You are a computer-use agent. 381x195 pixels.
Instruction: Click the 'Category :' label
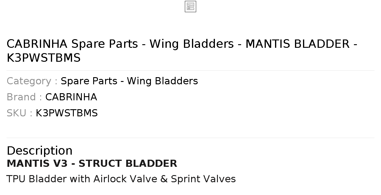pyautogui.click(x=32, y=81)
